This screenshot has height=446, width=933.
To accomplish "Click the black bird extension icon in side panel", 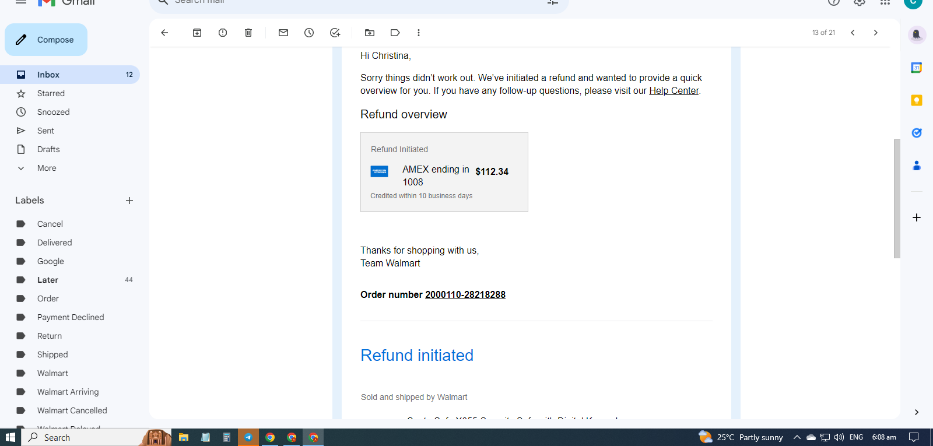I will coord(917,34).
